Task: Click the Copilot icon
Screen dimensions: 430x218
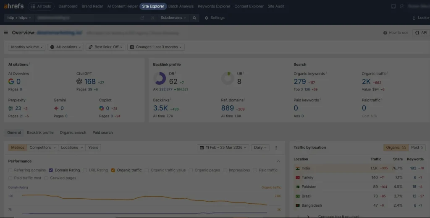Action: click(102, 109)
